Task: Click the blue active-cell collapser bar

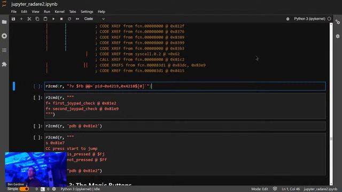Action: [x=14, y=86]
